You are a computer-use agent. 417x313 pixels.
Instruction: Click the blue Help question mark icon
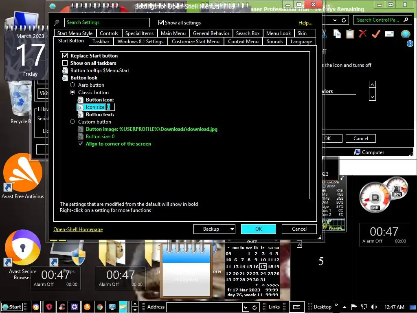point(410,44)
